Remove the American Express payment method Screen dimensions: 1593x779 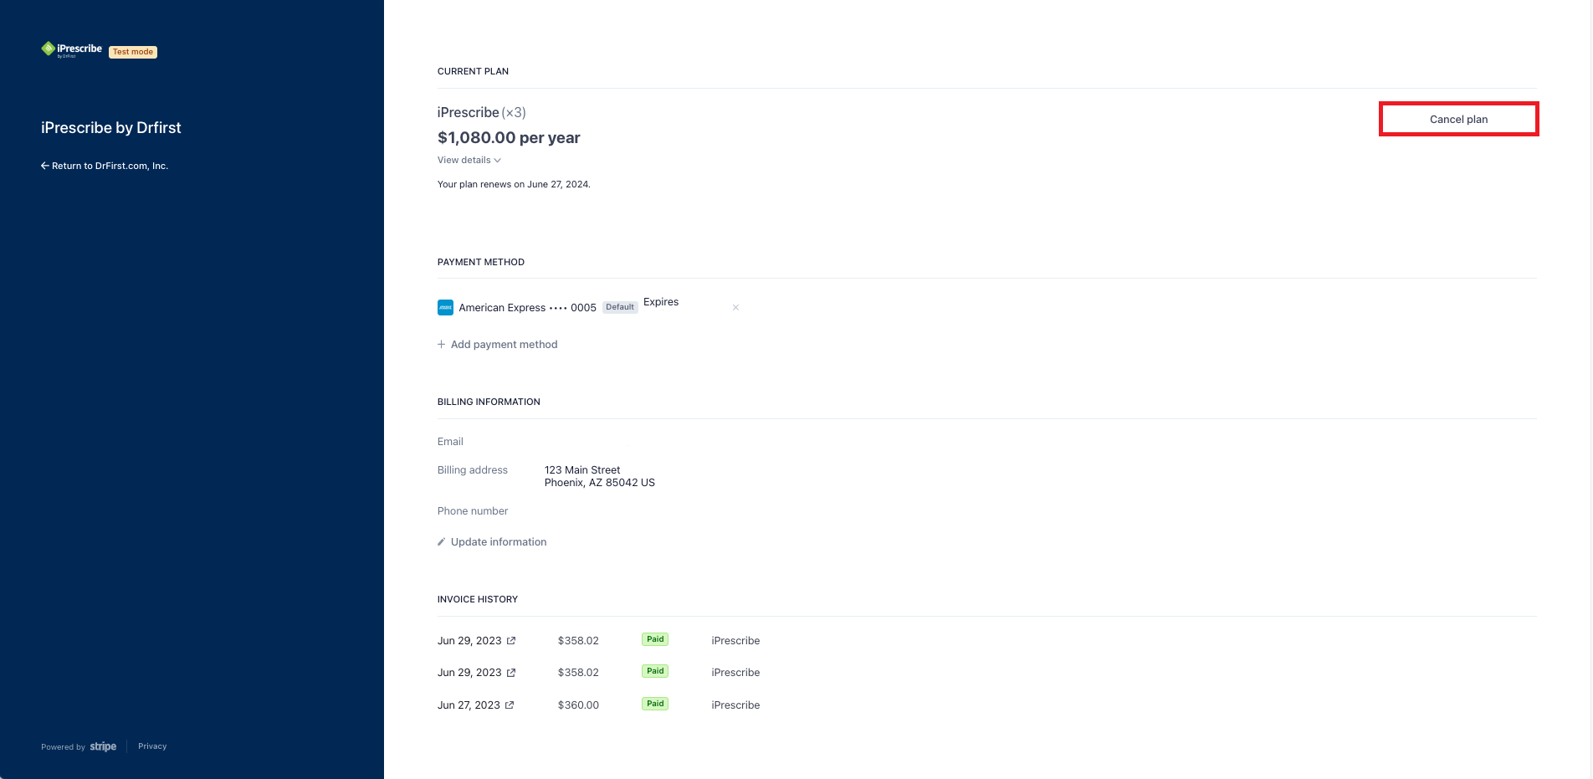click(735, 308)
